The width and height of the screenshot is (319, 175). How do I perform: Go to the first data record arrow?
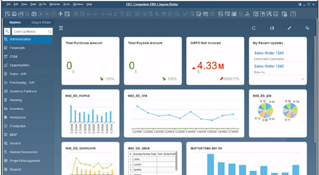pyautogui.click(x=89, y=14)
